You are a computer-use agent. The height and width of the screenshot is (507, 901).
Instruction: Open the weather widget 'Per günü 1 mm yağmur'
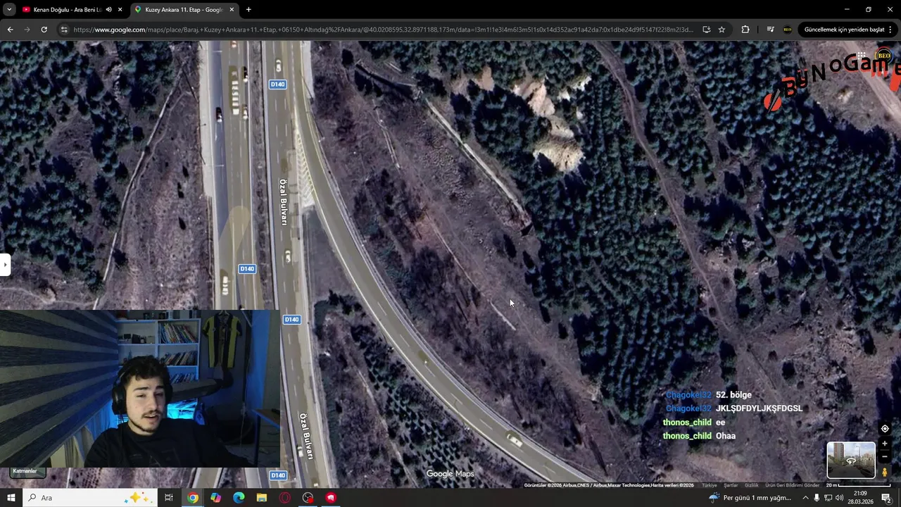tap(752, 498)
